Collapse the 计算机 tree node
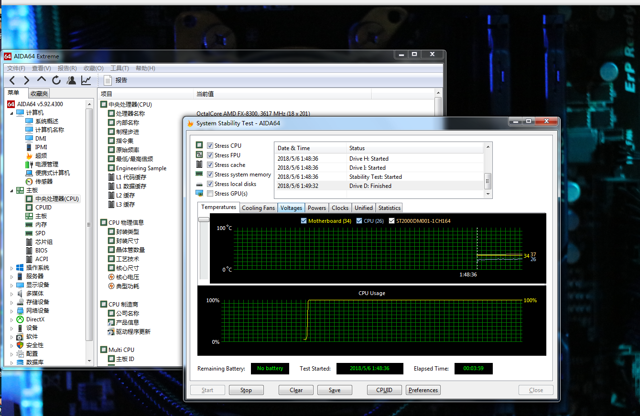The width and height of the screenshot is (640, 416). pyautogui.click(x=11, y=113)
